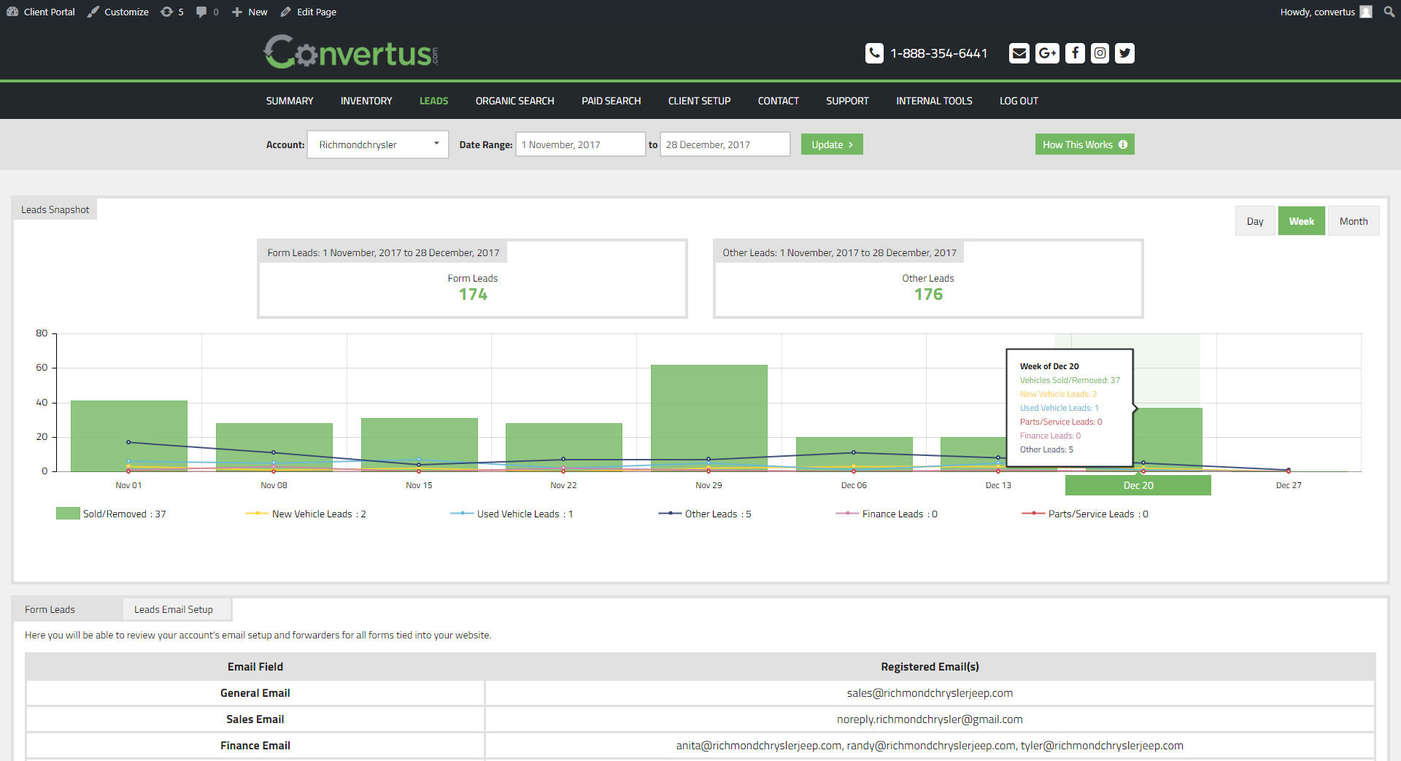Click the start date field 1 November, 2017
Screen dimensions: 1401x761
pos(581,144)
